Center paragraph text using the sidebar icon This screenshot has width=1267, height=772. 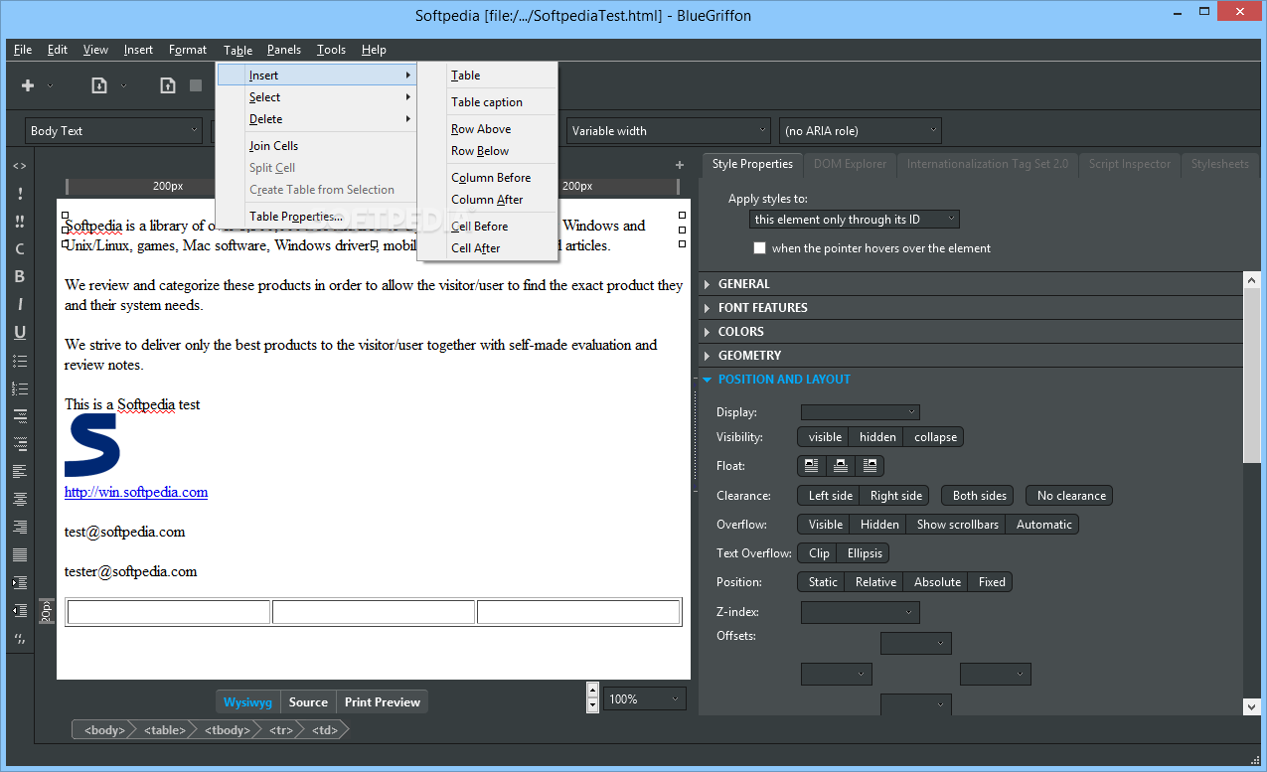tap(20, 499)
